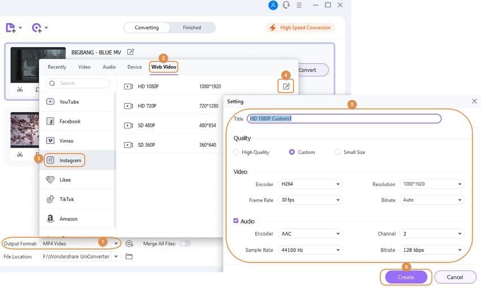This screenshot has width=481, height=288.
Task: Click the video icon of SD 360P row
Action: tap(128, 145)
